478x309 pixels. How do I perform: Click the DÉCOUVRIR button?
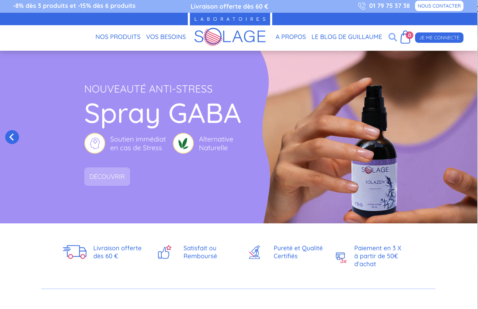click(107, 176)
